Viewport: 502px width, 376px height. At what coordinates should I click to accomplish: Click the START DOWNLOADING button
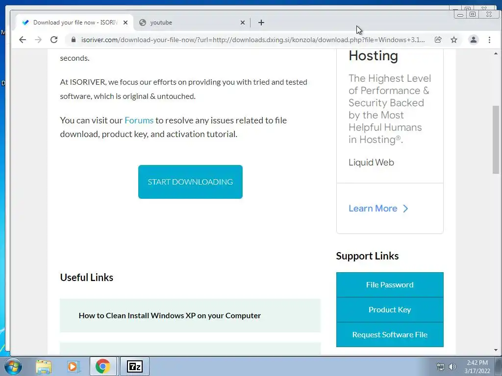pos(190,182)
